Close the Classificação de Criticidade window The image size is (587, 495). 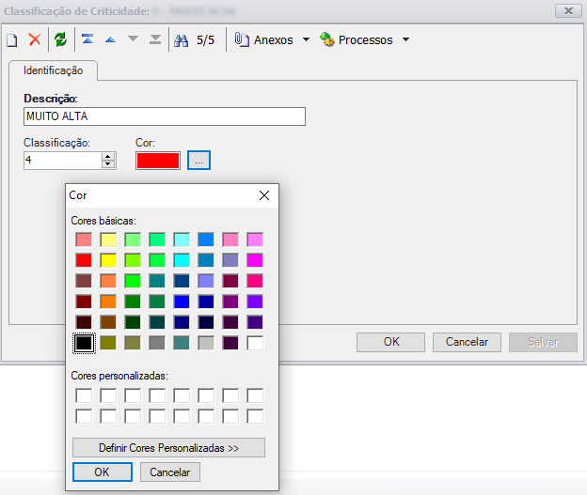click(568, 11)
